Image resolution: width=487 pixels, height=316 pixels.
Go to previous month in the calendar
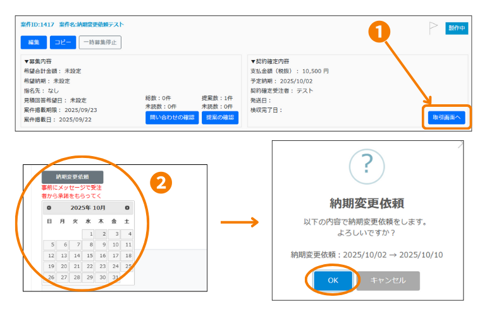tap(49, 207)
